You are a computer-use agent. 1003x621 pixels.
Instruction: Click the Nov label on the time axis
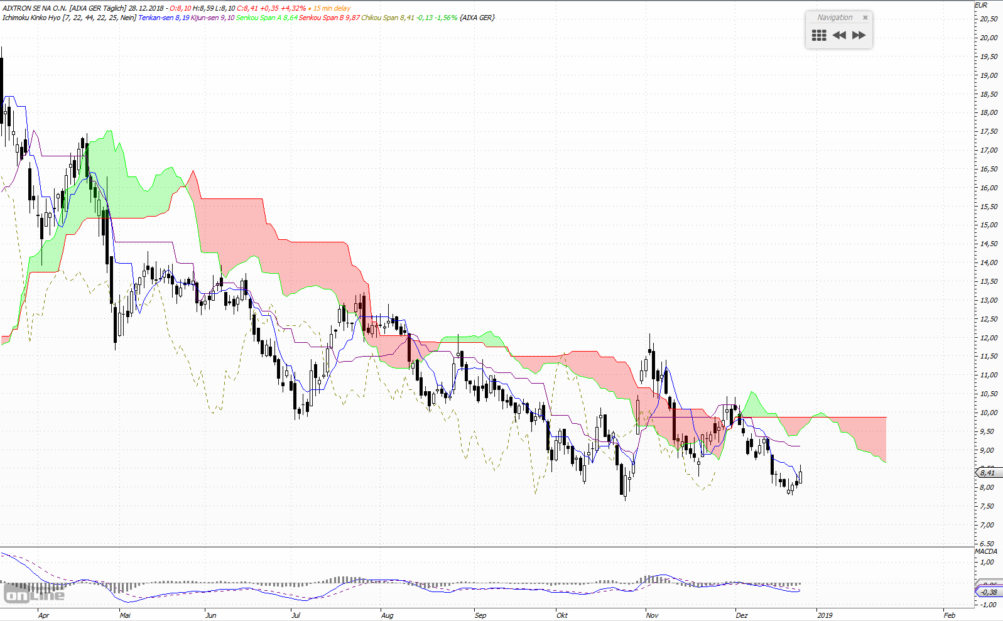[653, 615]
